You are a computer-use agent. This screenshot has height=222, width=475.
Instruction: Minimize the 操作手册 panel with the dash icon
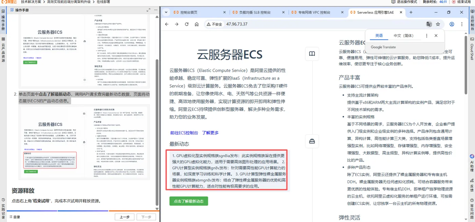point(156,10)
